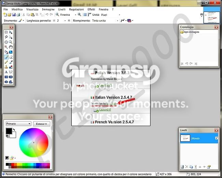Select the Clone Stamp tool
Image resolution: width=222 pixels, height=178 pixels.
[x=6, y=67]
